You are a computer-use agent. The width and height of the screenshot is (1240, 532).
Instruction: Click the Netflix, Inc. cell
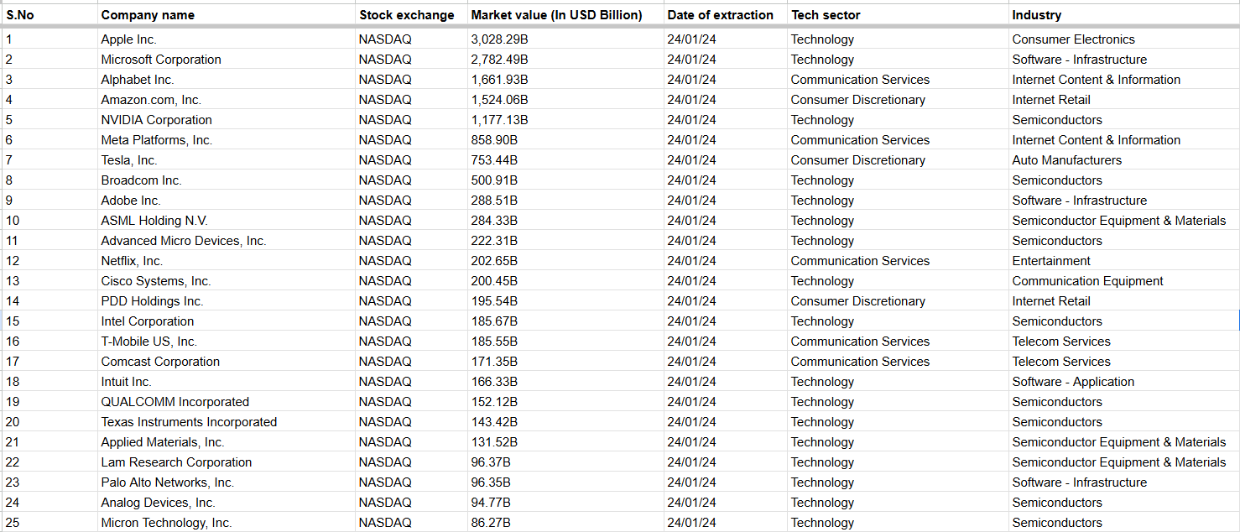tap(226, 261)
